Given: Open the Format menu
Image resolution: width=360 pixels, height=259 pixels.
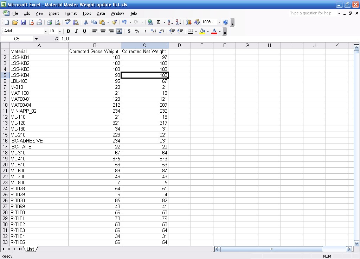Looking at the screenshot, I should click(70, 13).
